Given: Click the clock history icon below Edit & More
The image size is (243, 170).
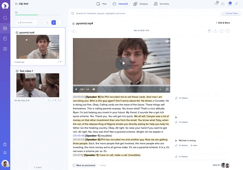Looking at the screenshot, I should click(221, 30).
